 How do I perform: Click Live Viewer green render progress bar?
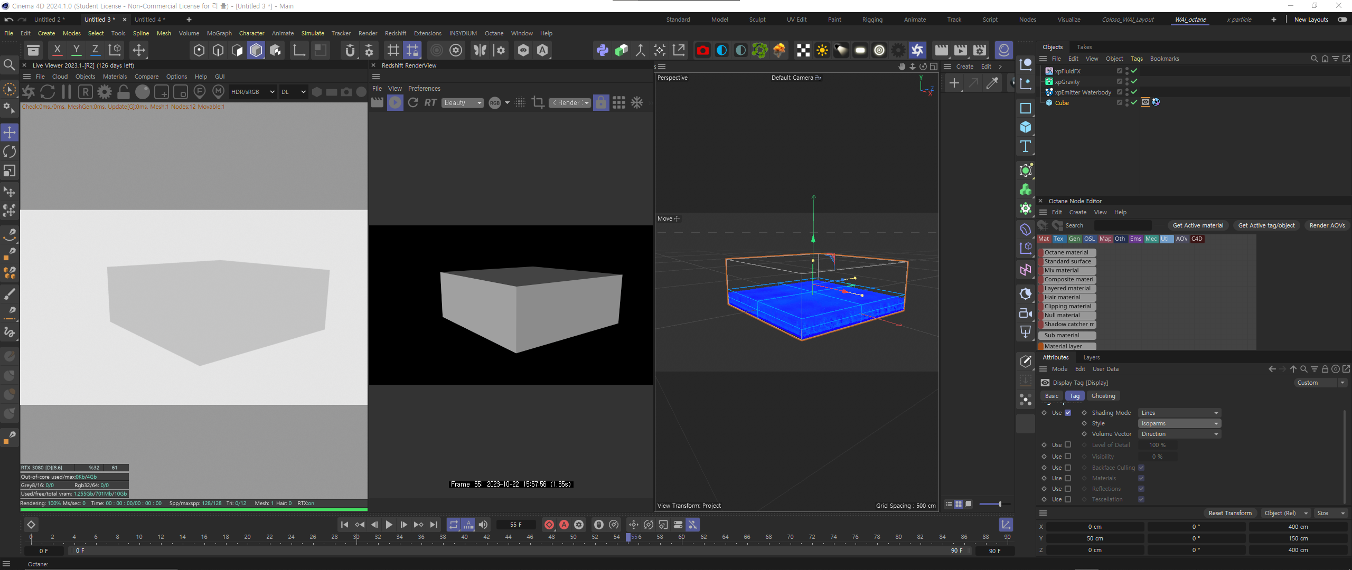coord(194,509)
